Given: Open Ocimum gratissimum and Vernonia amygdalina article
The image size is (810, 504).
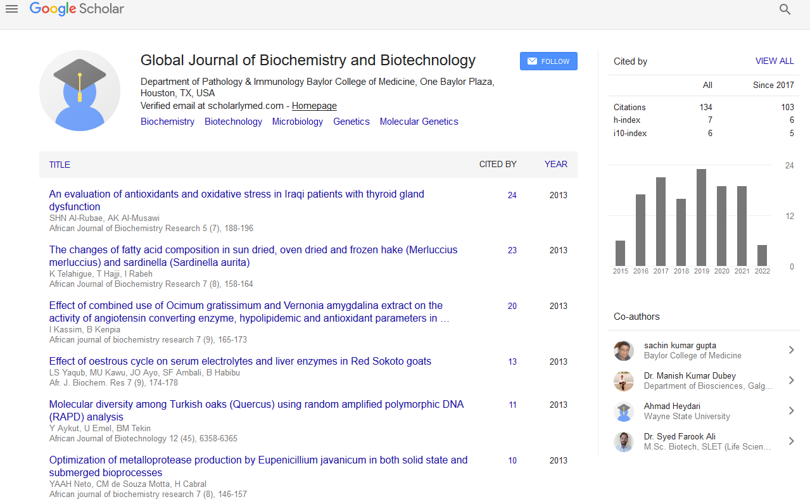Looking at the screenshot, I should [250, 312].
